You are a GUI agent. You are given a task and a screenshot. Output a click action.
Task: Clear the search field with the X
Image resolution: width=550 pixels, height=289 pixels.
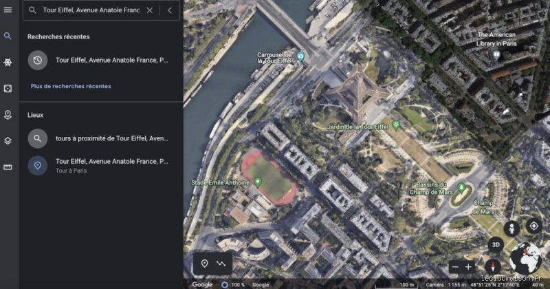(x=149, y=10)
